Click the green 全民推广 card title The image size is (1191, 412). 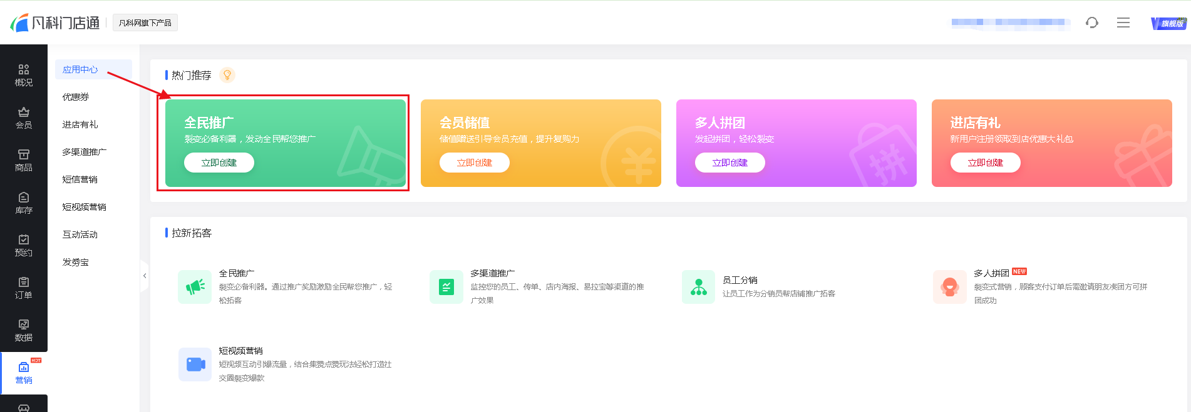point(209,123)
